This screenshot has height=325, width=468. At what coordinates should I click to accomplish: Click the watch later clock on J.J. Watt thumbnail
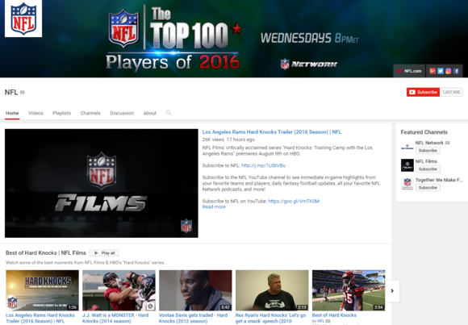(150, 306)
